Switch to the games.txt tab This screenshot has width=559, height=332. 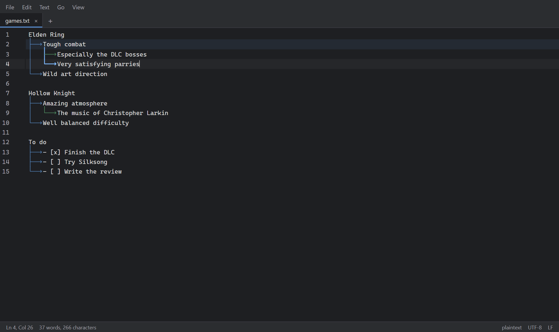point(17,21)
